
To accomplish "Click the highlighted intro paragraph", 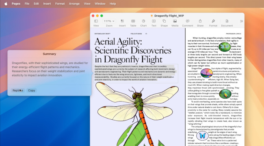I will click(x=135, y=73).
